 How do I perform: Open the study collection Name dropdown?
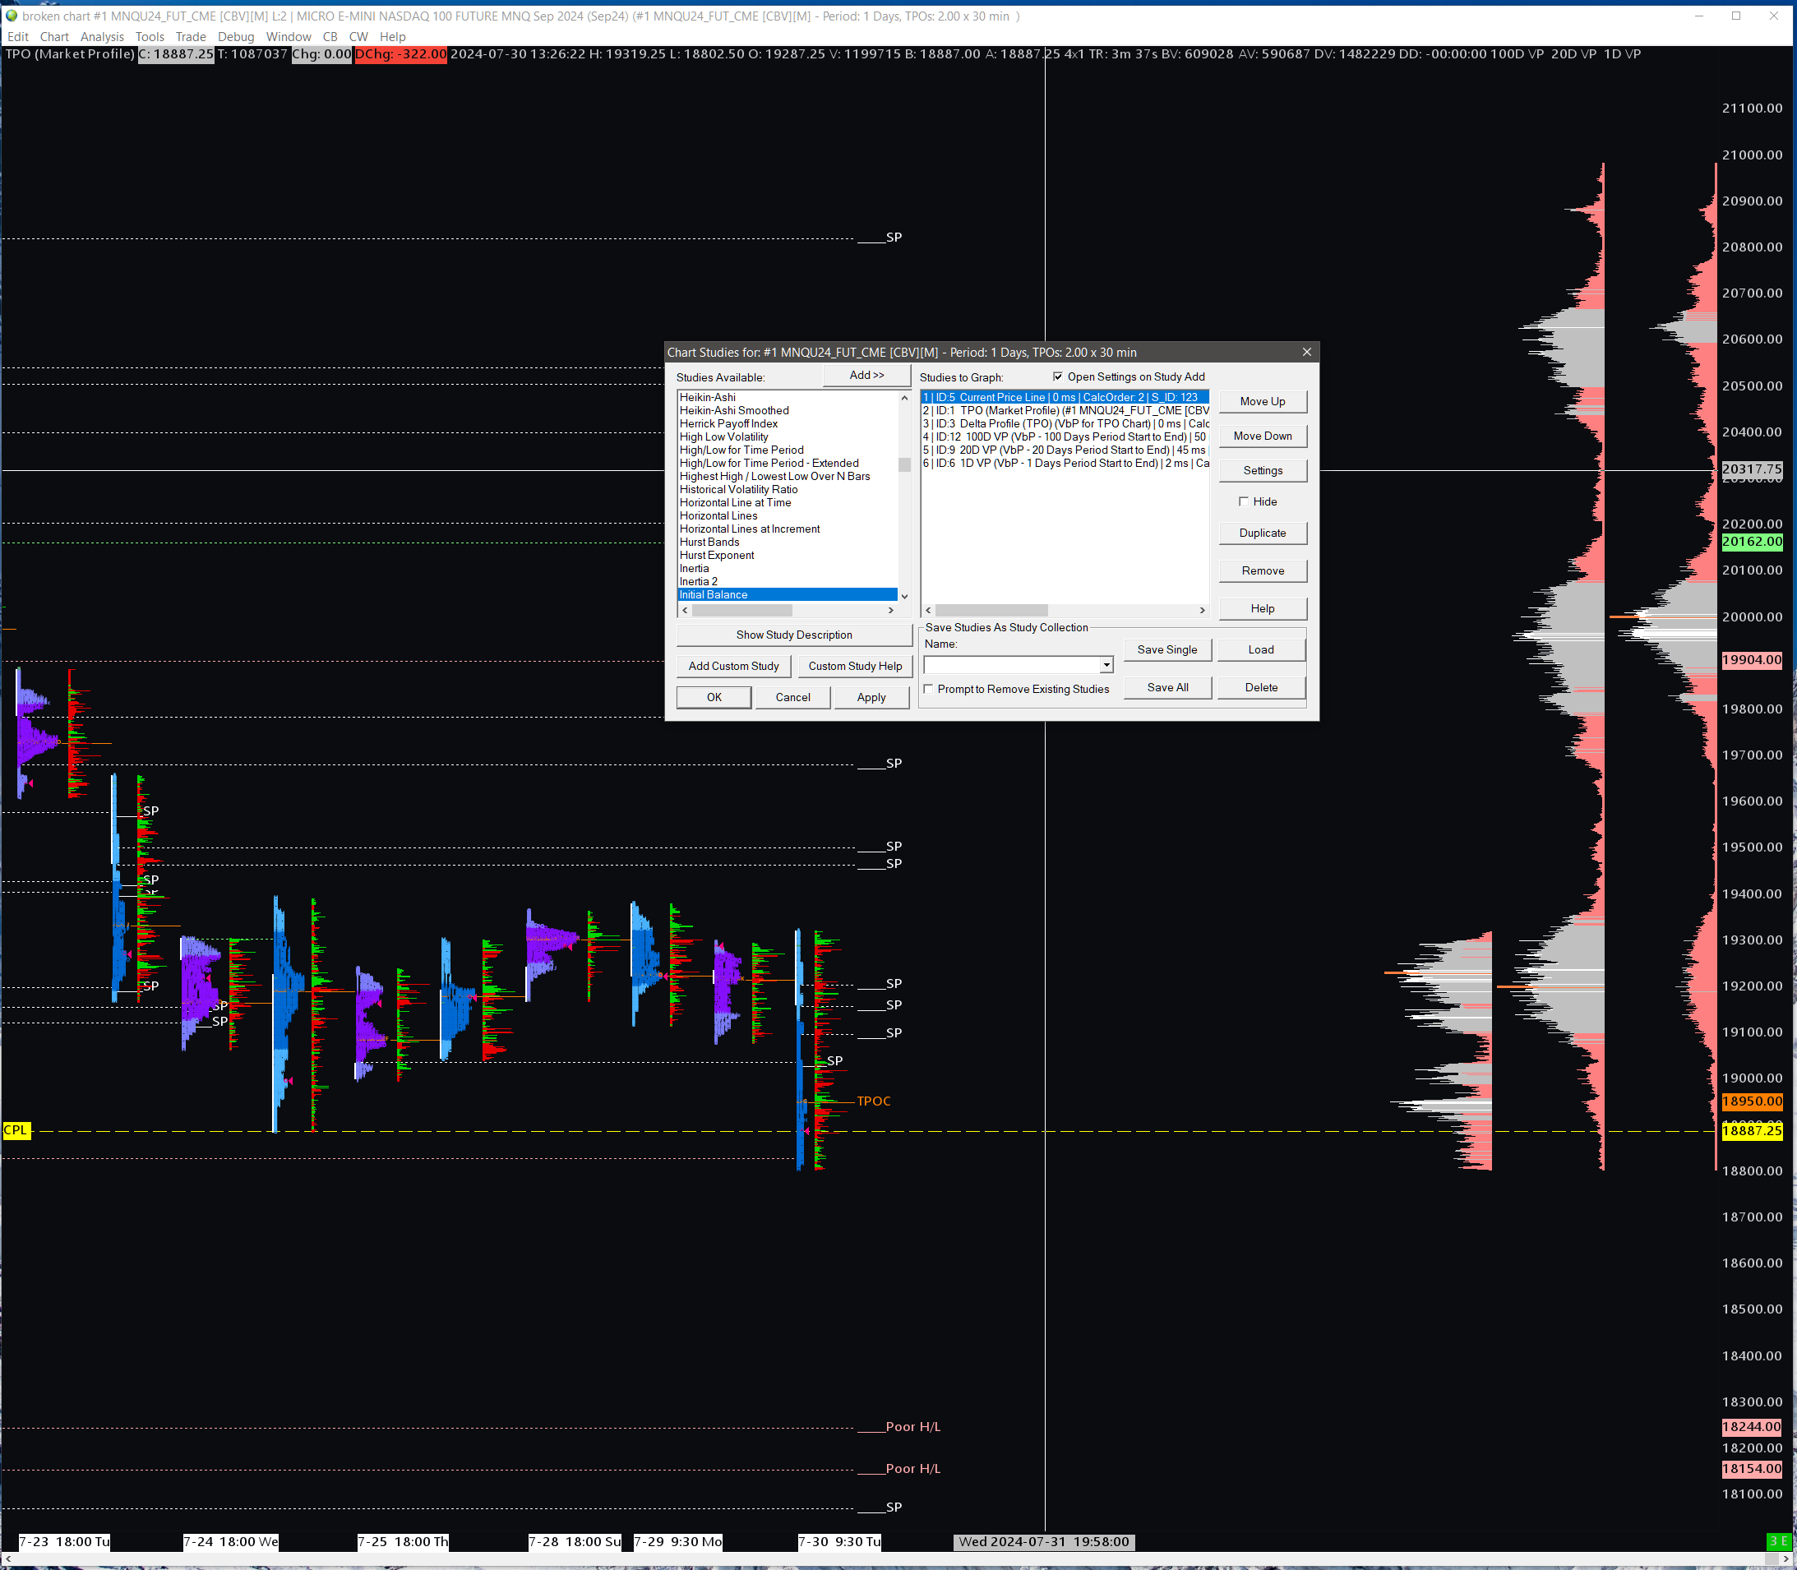[1106, 666]
